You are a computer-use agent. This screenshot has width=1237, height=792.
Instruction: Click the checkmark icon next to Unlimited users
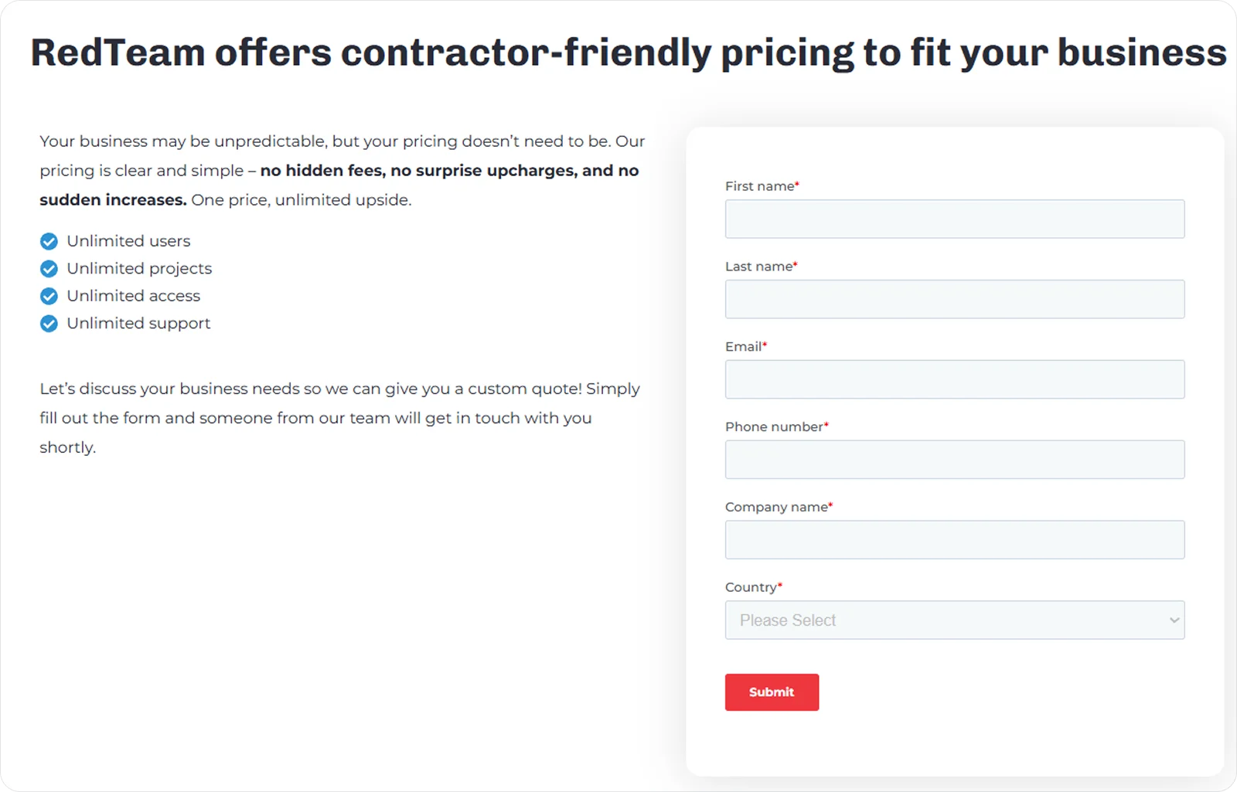coord(49,241)
